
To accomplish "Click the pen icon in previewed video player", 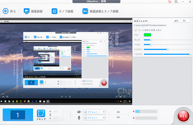I will click(116, 97).
